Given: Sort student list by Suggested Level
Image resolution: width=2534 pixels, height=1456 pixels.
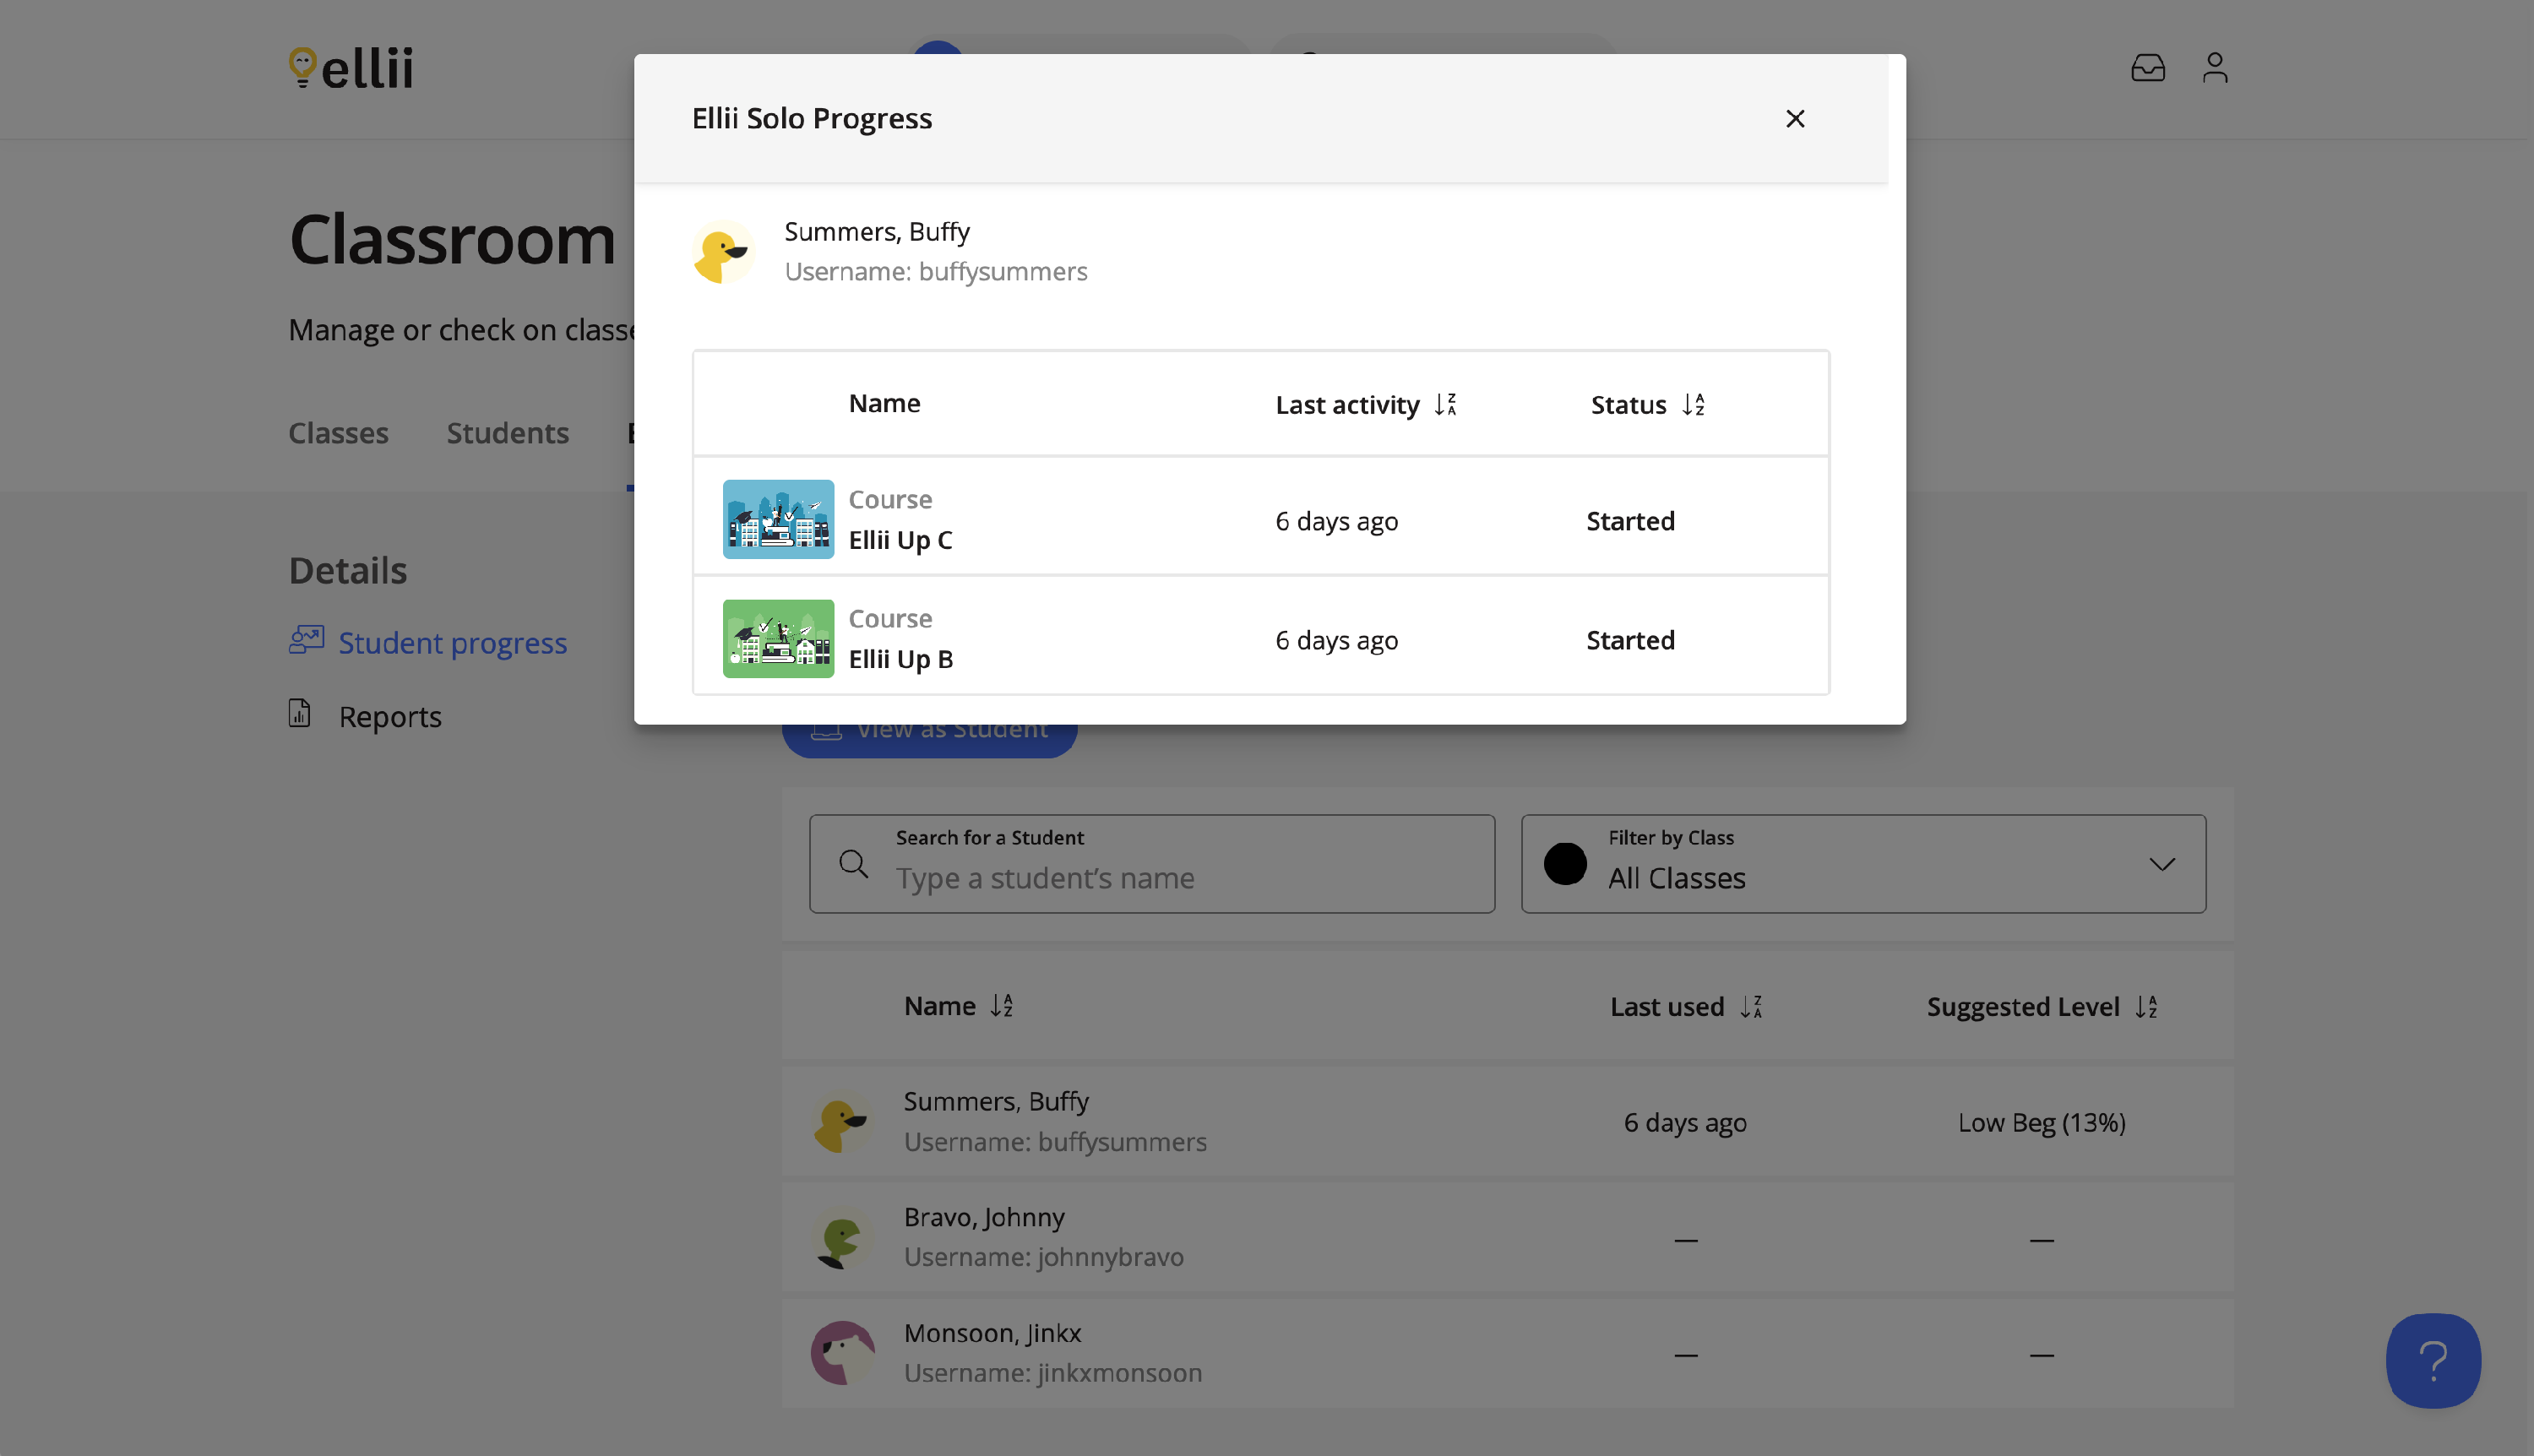Looking at the screenshot, I should (x=2146, y=1007).
